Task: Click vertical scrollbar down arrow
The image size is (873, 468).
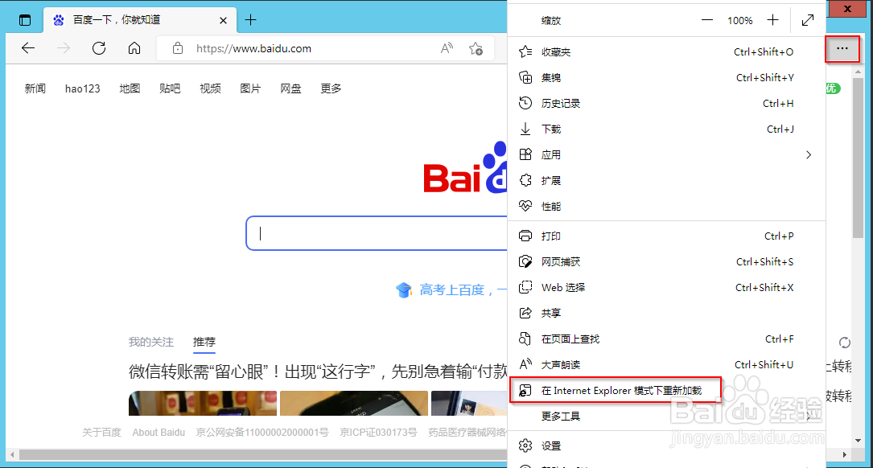Action: point(858,440)
